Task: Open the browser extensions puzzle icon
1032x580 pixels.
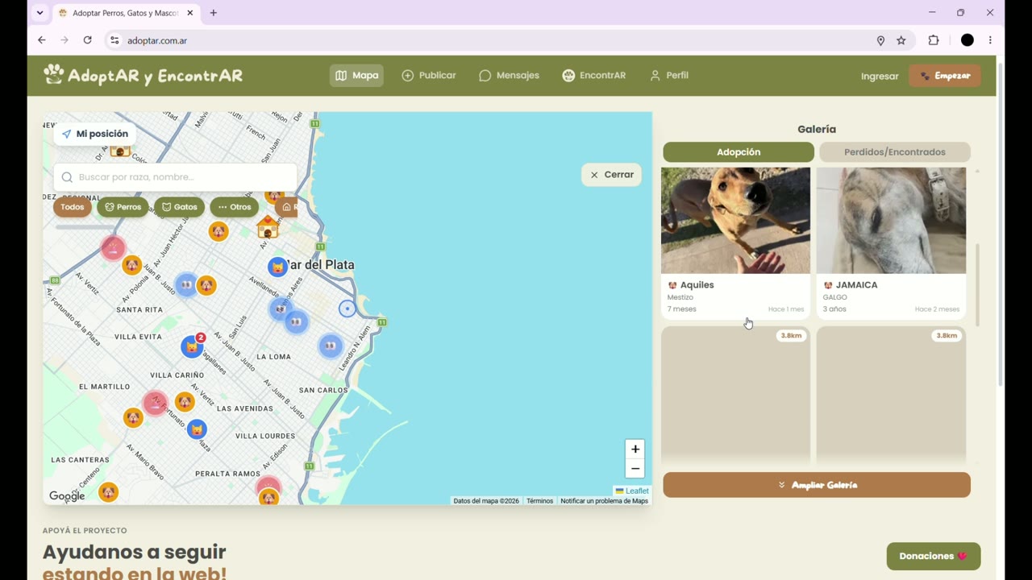Action: coord(934,40)
